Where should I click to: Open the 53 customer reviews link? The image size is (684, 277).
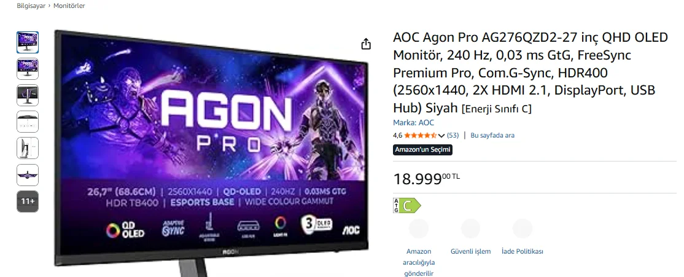pos(453,135)
